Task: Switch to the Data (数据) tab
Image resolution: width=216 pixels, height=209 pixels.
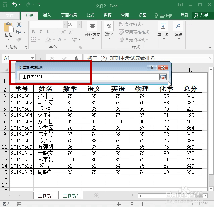Action: 108,15
